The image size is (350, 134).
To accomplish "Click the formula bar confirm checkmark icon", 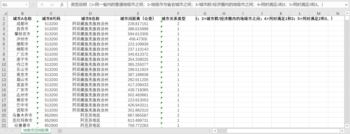I will (x=52, y=5).
